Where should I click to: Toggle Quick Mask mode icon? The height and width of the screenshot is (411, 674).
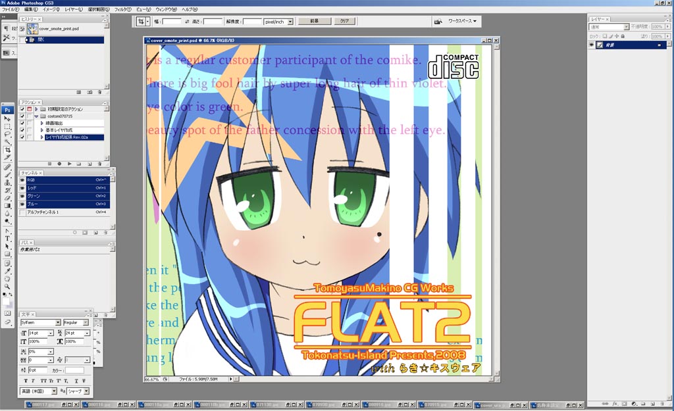click(x=7, y=313)
